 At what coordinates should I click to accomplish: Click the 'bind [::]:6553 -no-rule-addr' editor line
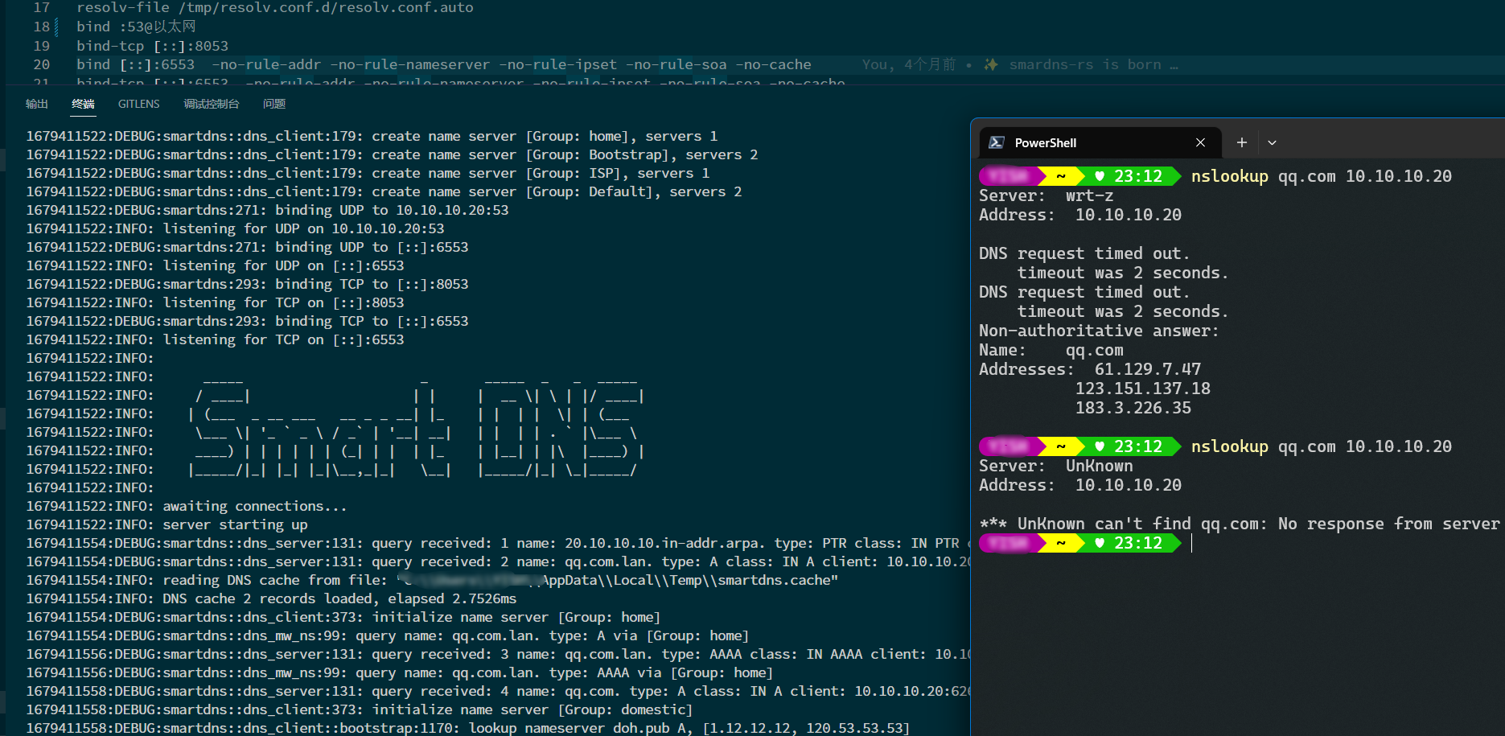click(x=444, y=64)
